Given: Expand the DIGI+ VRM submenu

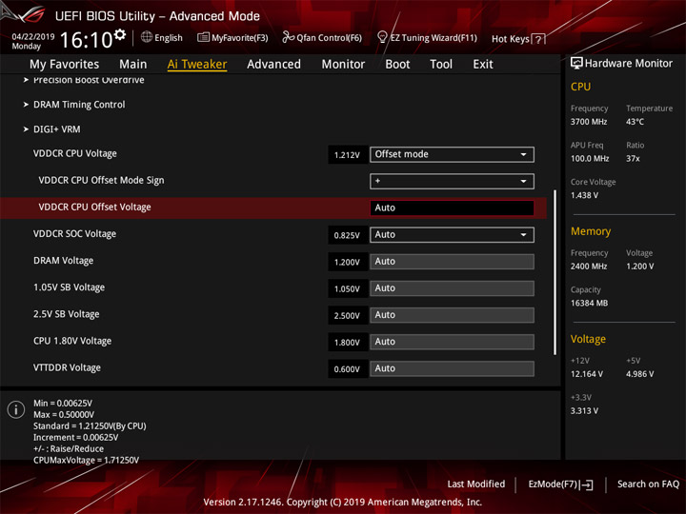Looking at the screenshot, I should (x=51, y=129).
